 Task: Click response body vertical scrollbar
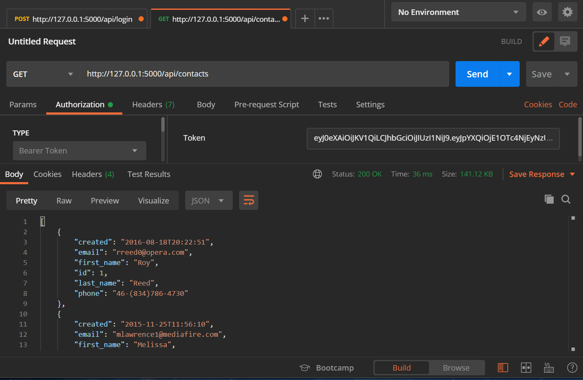coord(572,284)
